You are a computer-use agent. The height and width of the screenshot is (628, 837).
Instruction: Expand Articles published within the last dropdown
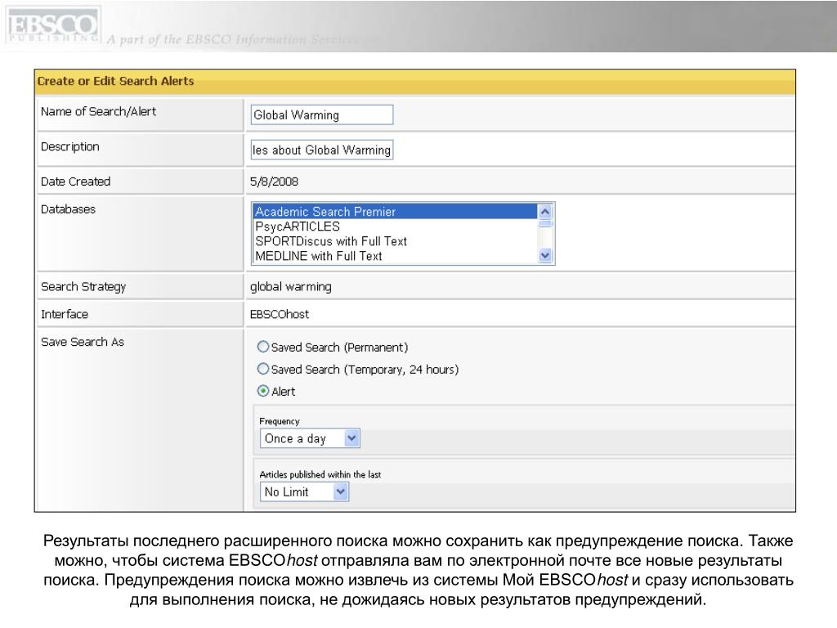click(x=304, y=492)
